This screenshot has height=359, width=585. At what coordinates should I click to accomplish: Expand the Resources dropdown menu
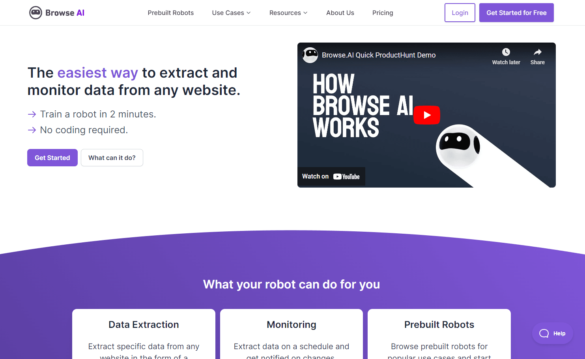[x=288, y=13]
